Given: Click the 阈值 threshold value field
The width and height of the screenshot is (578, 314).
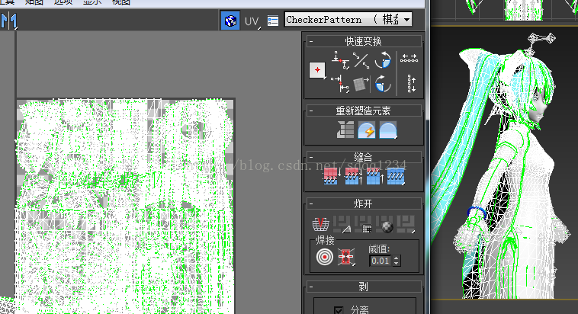Looking at the screenshot, I should (x=381, y=261).
